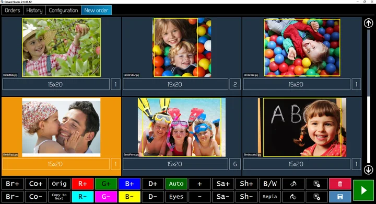Screen dimensions: 376x204
Task: Decrease brightness with Br-
Action: [13, 197]
